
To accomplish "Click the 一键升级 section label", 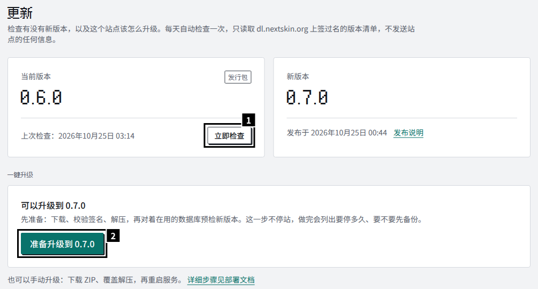I will 20,175.
